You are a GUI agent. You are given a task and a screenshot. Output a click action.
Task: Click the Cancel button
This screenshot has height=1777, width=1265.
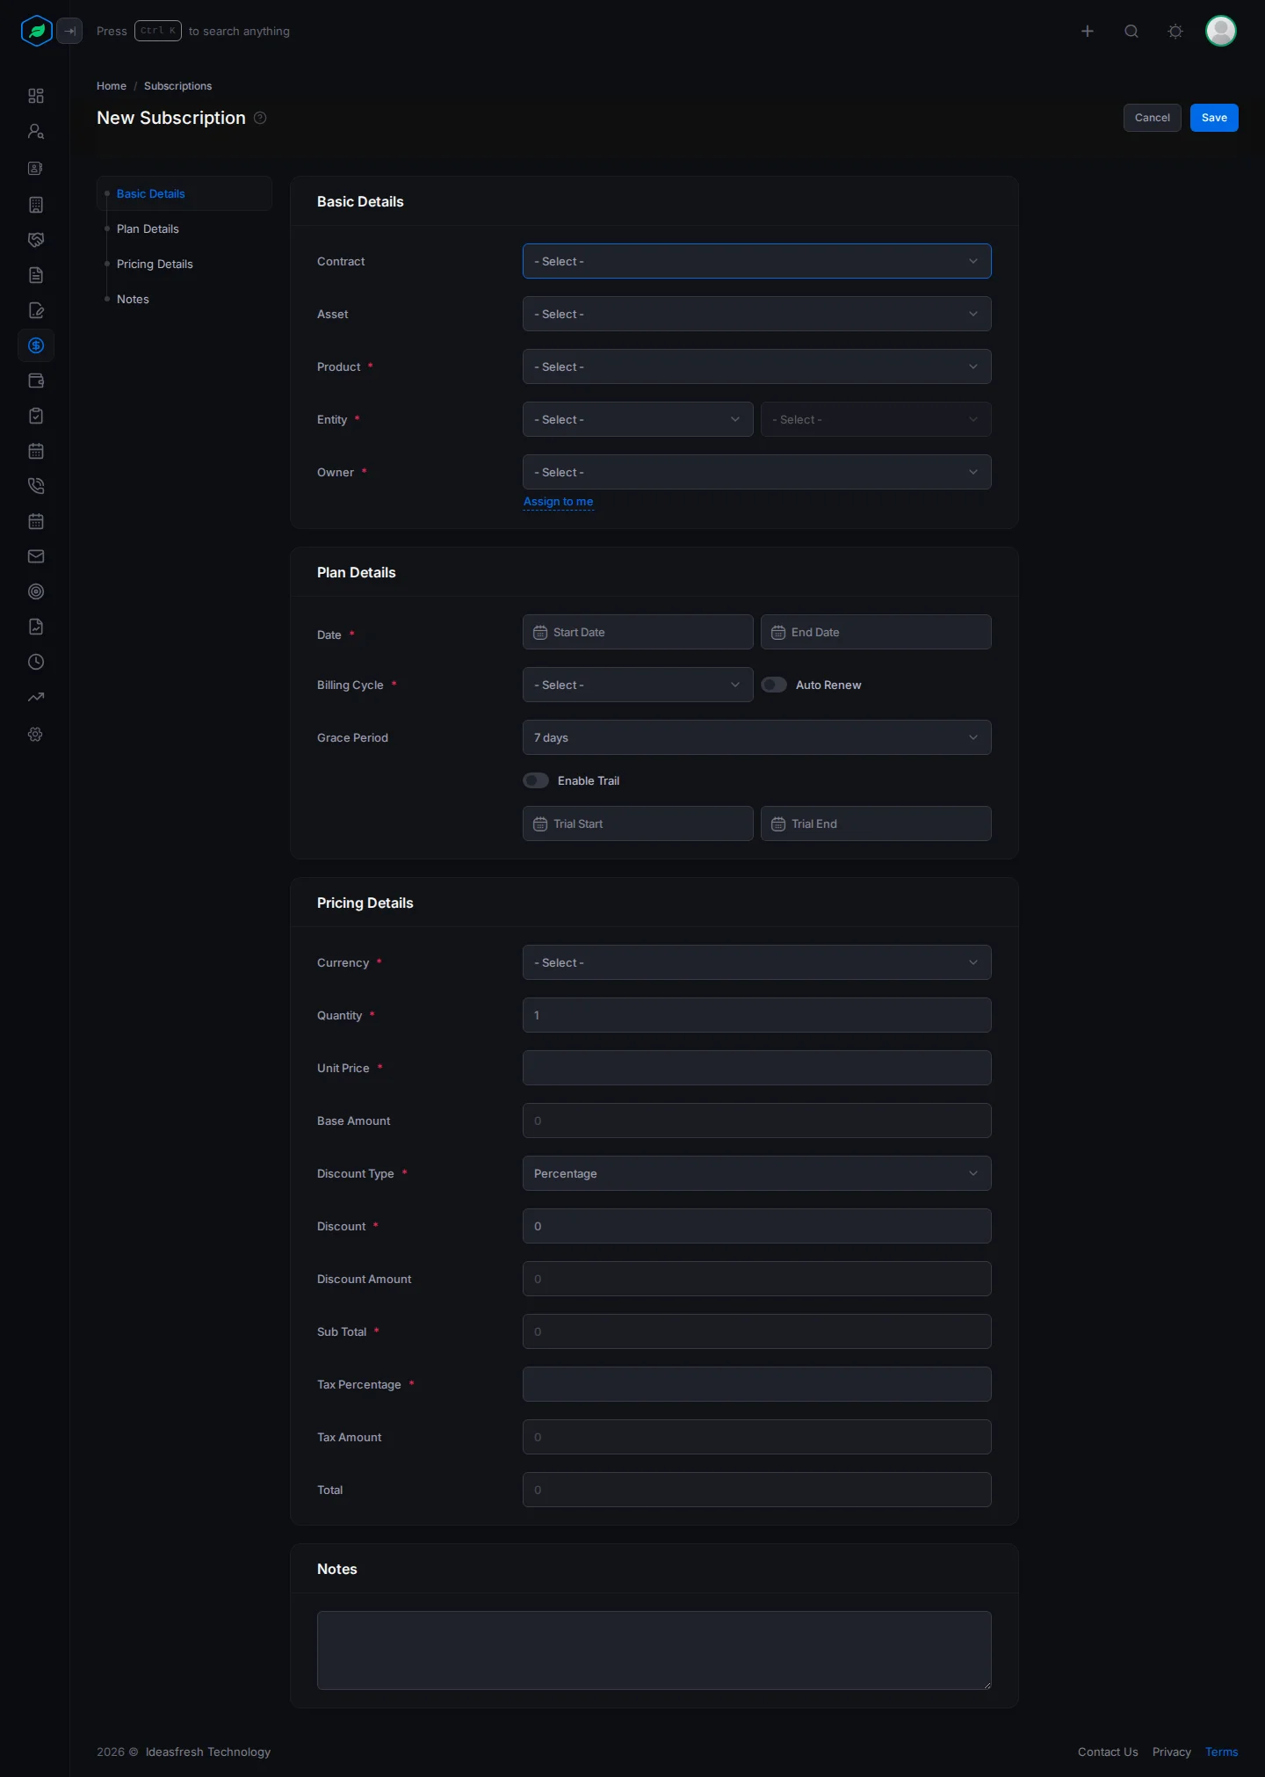(1153, 118)
